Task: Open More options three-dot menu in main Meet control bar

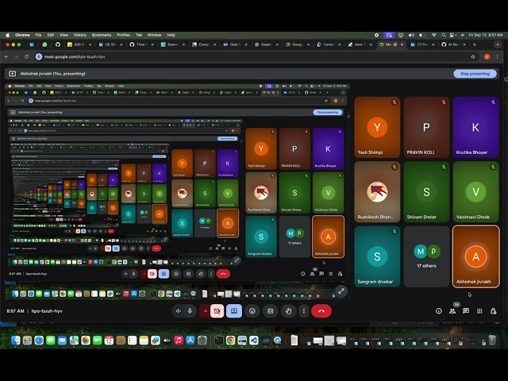Action: [303, 311]
